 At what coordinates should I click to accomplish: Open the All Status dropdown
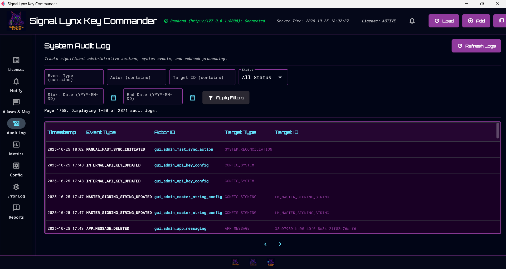pos(263,77)
